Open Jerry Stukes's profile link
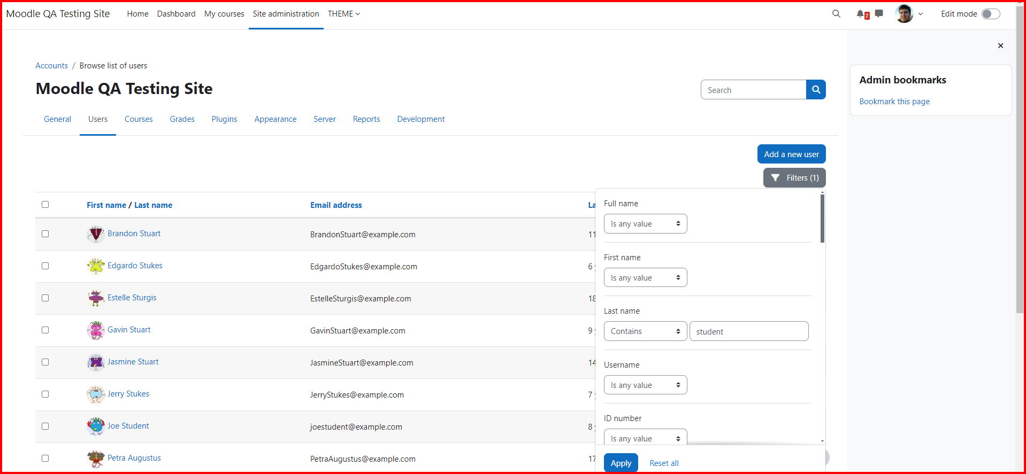1026x474 pixels. tap(128, 394)
